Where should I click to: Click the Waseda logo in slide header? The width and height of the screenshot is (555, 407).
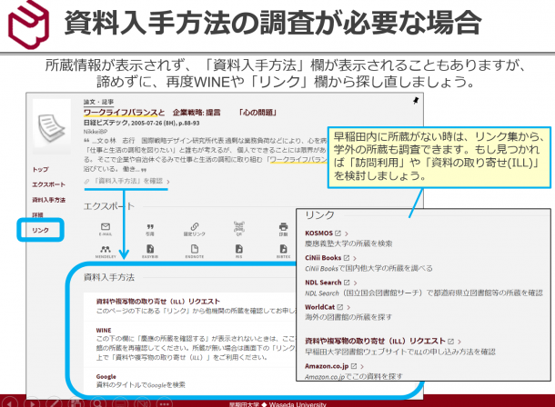[x=28, y=25]
